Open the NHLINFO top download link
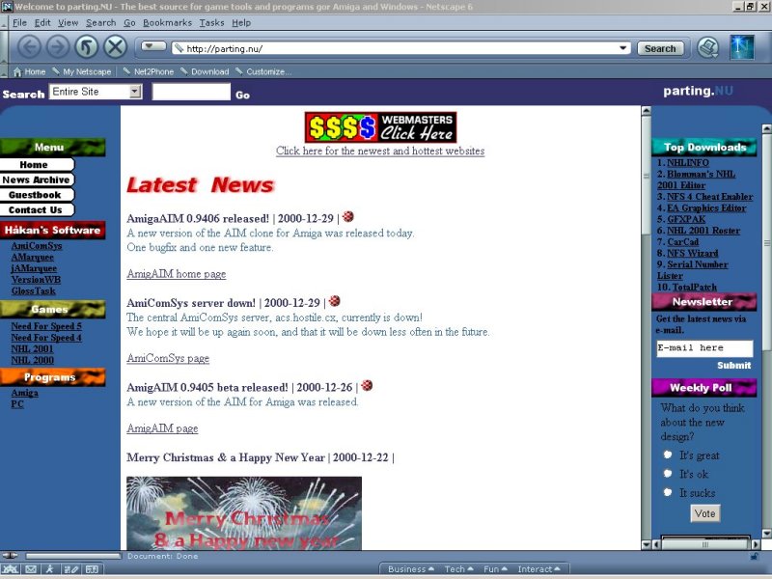 click(688, 162)
